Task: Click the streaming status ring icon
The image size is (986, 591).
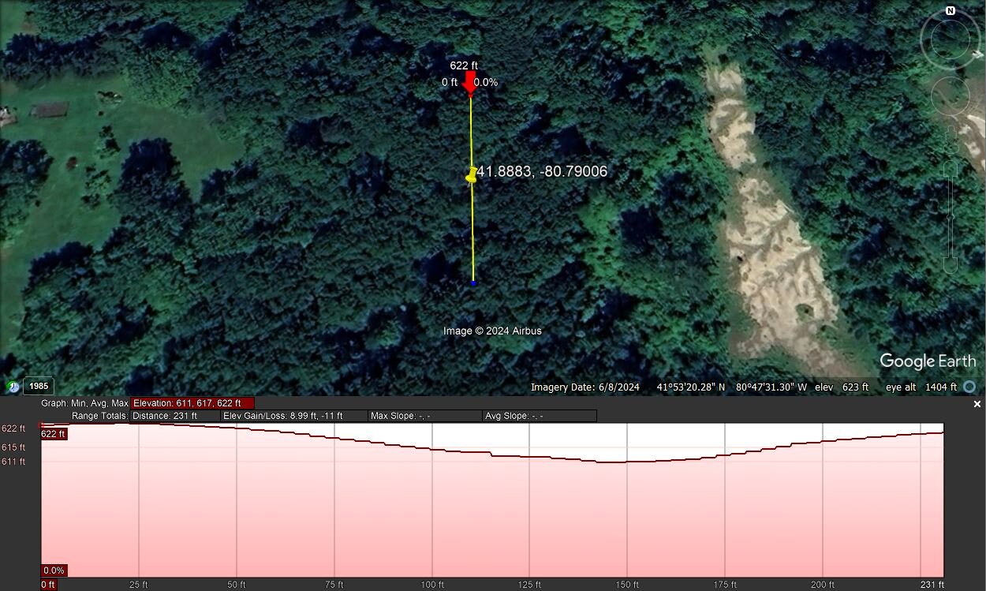Action: [969, 387]
